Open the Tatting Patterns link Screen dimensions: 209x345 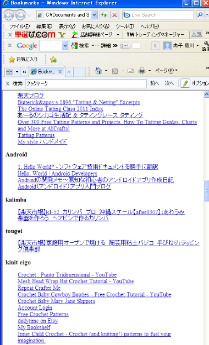[x=36, y=135]
